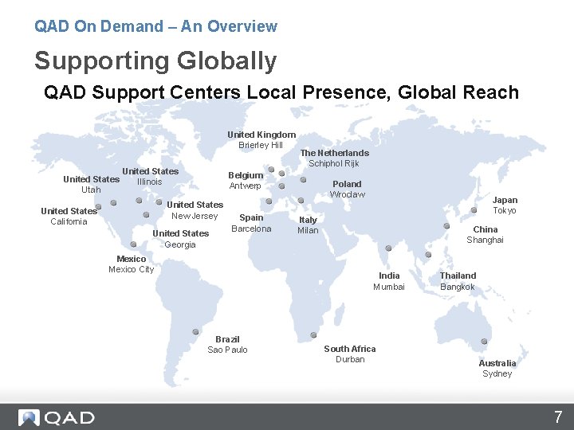Click the Wroclaw, Poland marker dot

point(303,179)
